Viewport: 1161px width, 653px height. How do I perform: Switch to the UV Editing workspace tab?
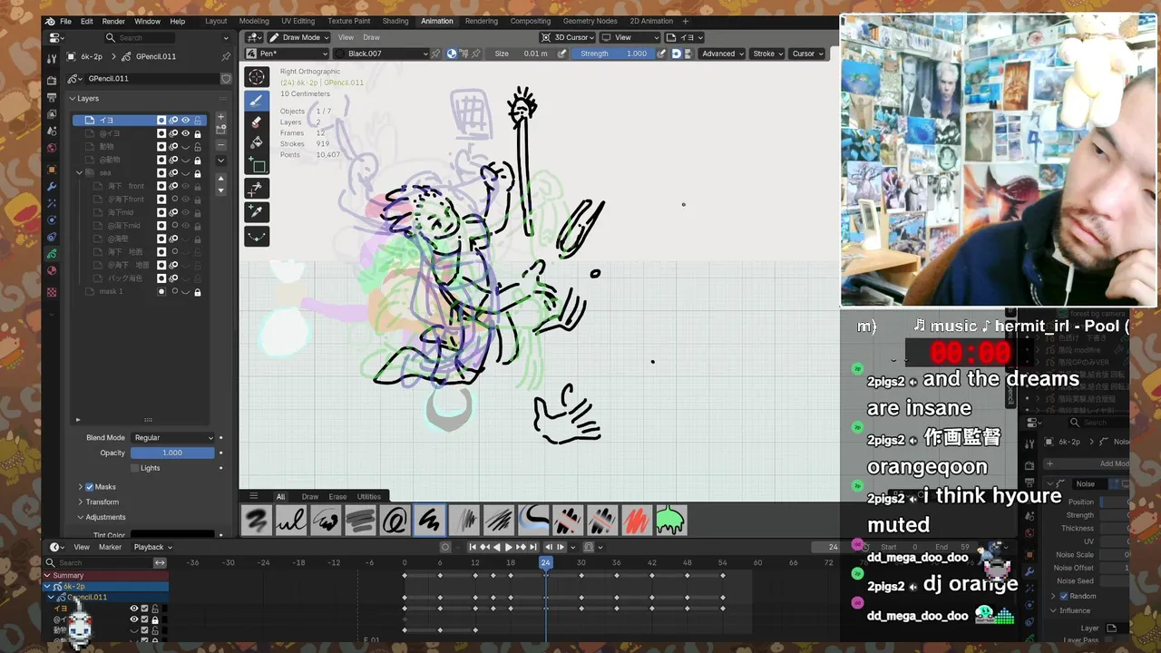coord(298,21)
